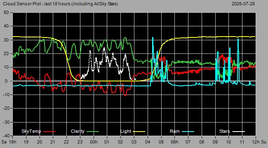This screenshot has width=268, height=148.
Task: Click the SkyTemp legend label
Action: coord(31,131)
